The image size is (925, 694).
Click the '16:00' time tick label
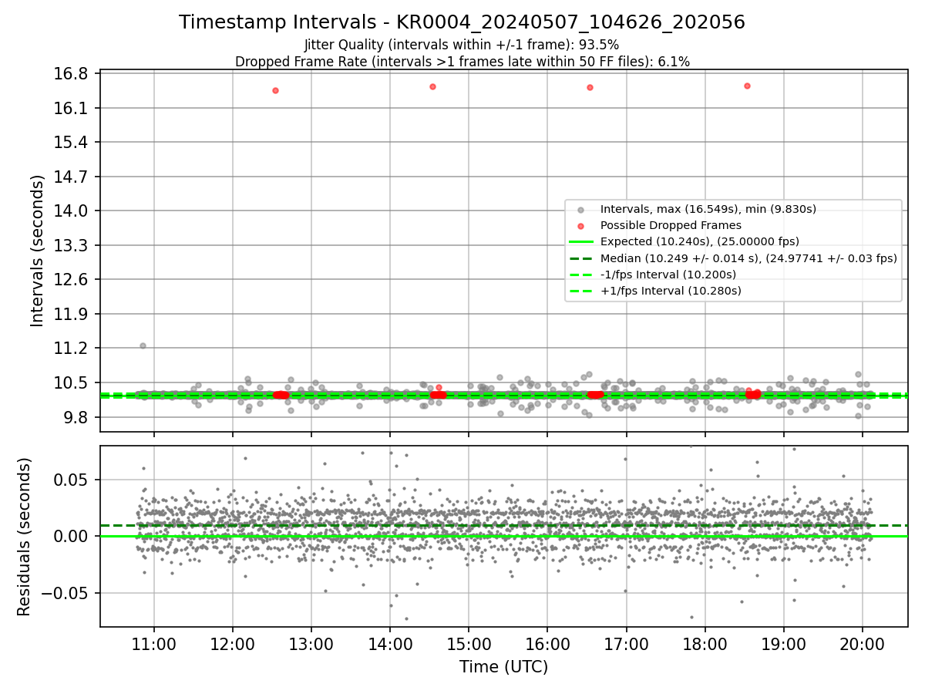tap(547, 644)
